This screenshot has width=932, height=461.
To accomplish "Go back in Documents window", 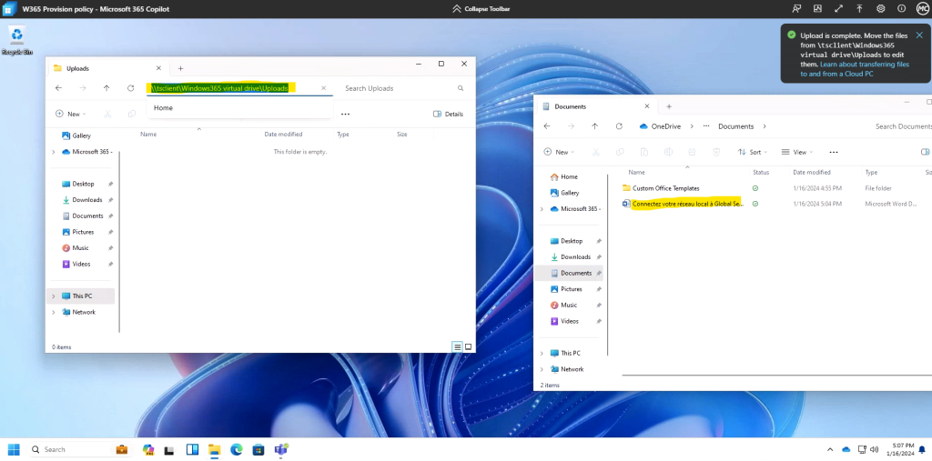I will click(x=547, y=126).
